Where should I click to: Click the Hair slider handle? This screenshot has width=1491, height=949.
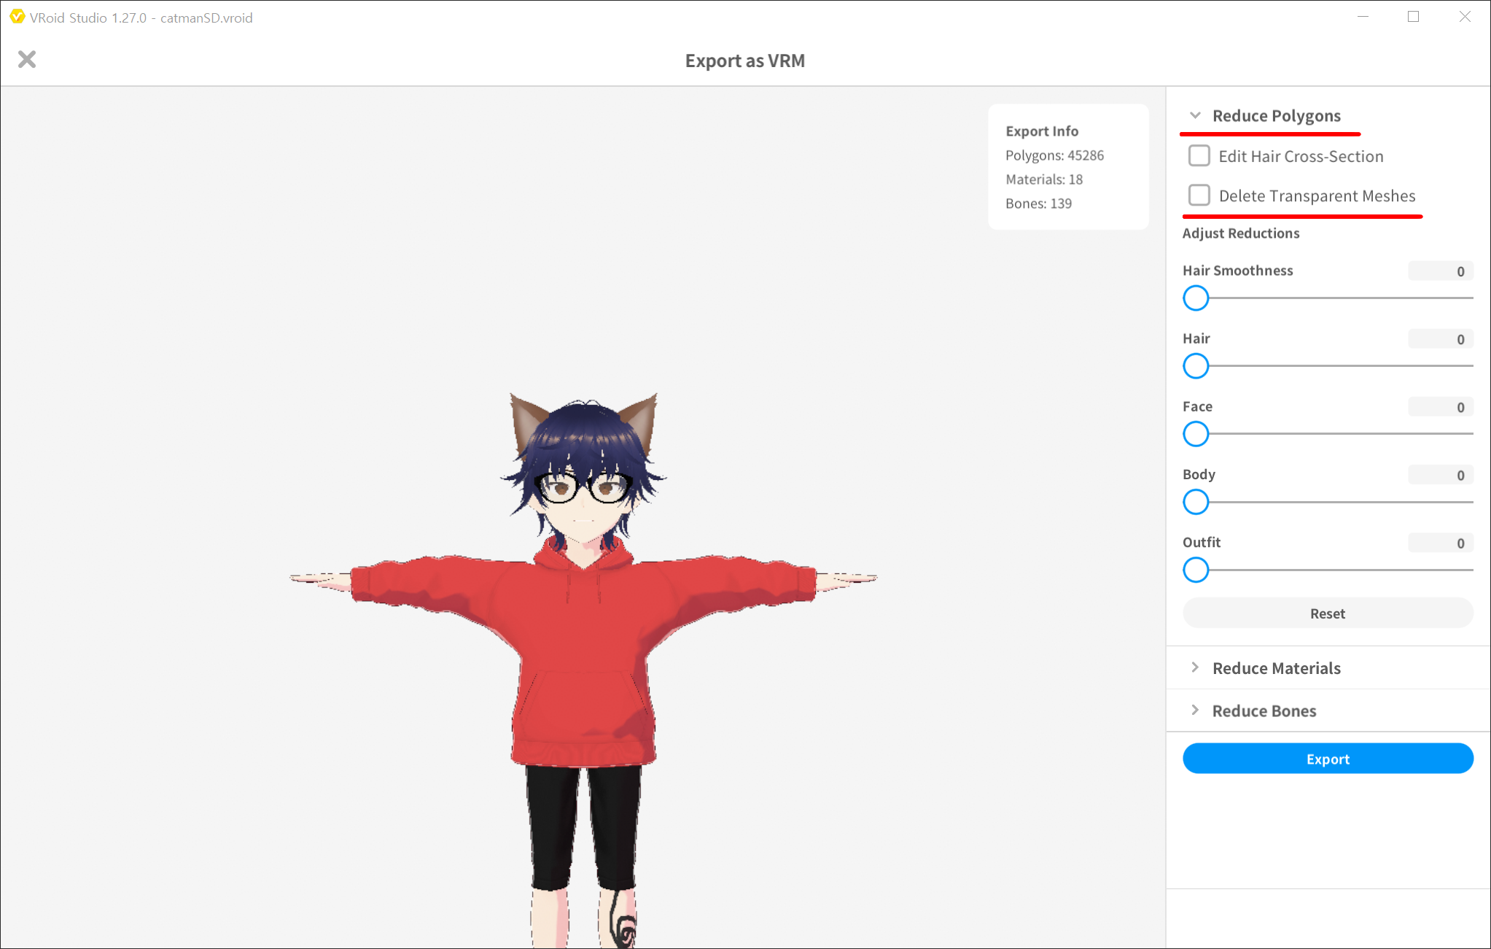[1196, 366]
